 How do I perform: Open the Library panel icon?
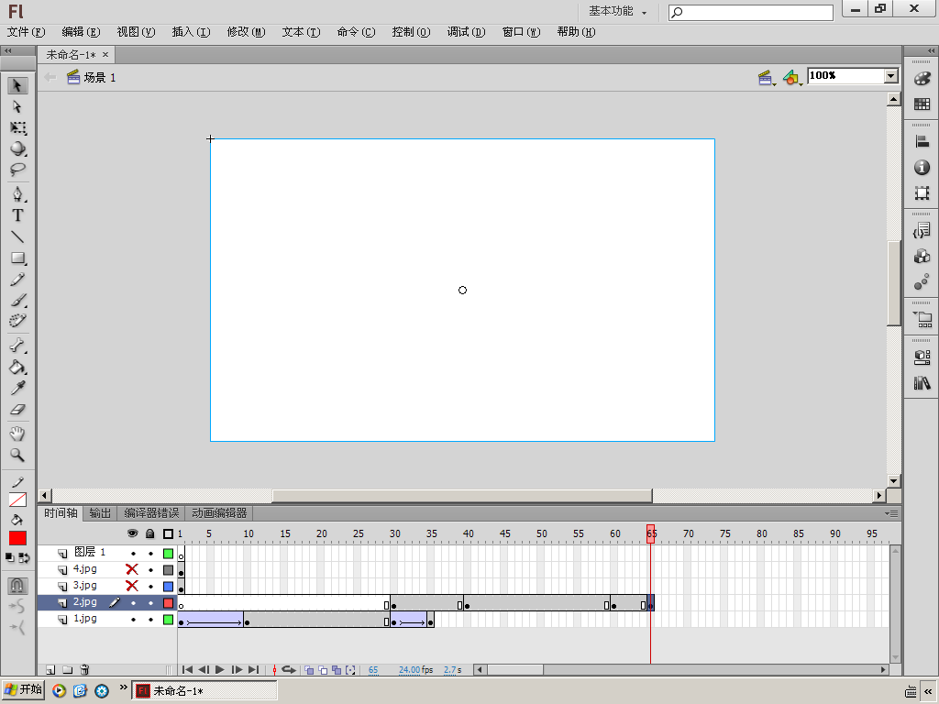click(x=922, y=383)
